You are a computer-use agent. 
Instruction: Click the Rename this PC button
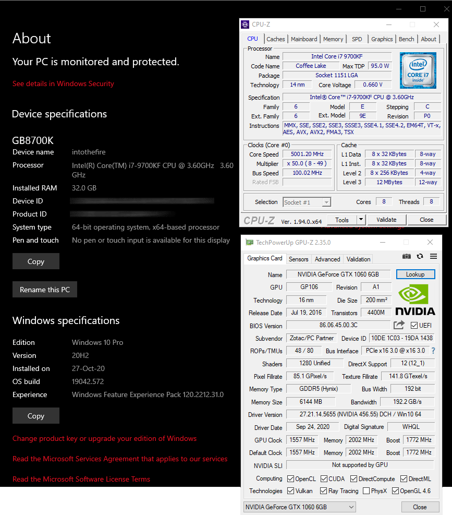[45, 290]
